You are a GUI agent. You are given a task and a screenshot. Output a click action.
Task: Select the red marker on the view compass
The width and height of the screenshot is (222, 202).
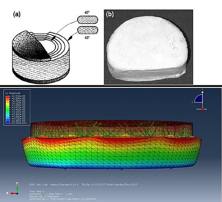pyautogui.click(x=203, y=109)
